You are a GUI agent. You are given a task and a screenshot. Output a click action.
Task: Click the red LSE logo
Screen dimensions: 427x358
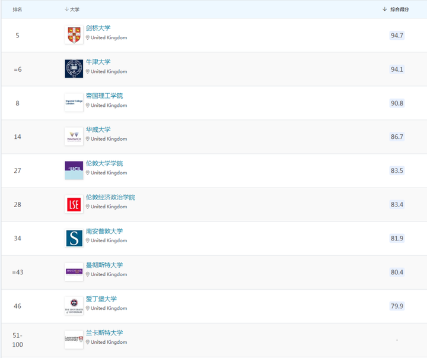pos(74,204)
